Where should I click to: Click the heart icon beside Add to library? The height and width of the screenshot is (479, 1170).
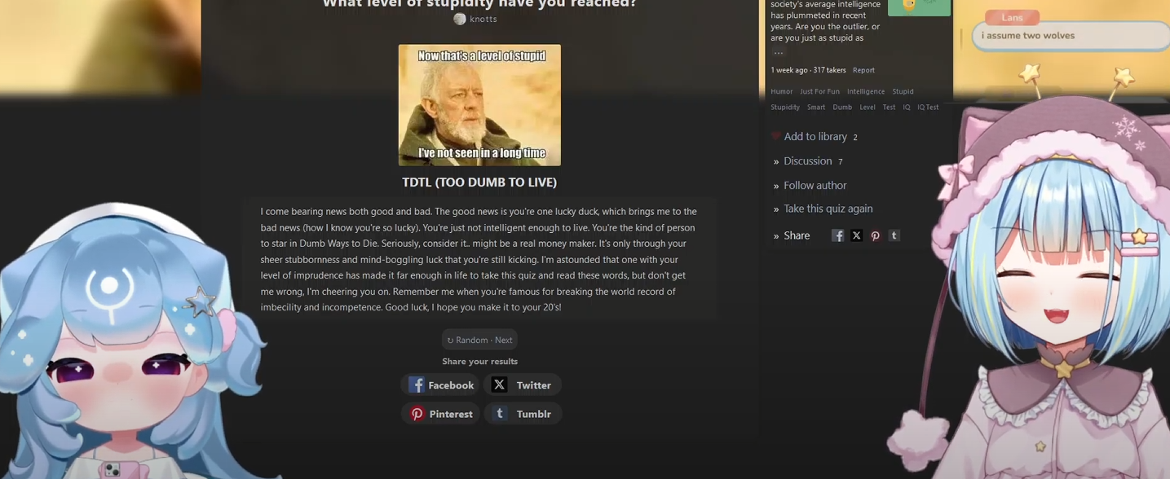[775, 137]
